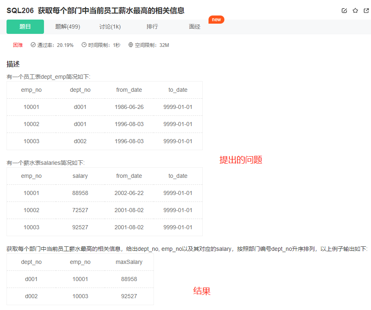Viewport: 371px width, 310px height.
Task: Favorite this problem with the star icon
Action: tap(355, 11)
